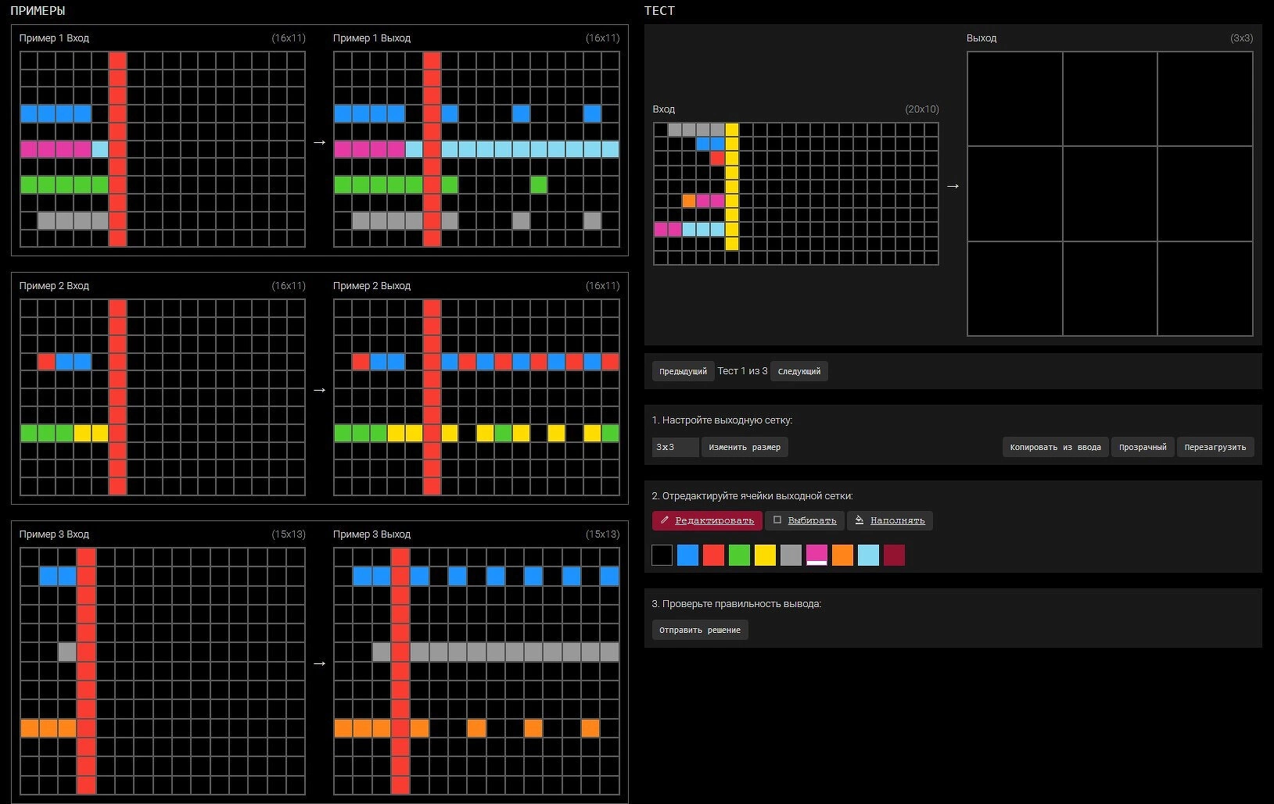
Task: Select the blue color swatch
Action: click(687, 556)
